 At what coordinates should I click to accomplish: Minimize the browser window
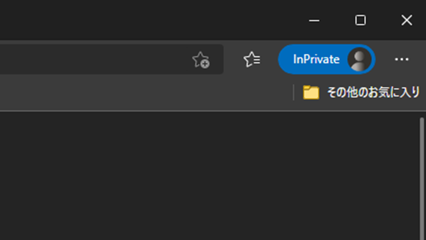tap(314, 21)
